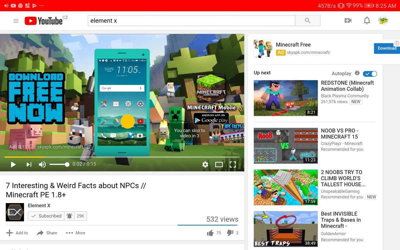This screenshot has width=400, height=250.
Task: Click the Download ad button
Action: point(387,48)
